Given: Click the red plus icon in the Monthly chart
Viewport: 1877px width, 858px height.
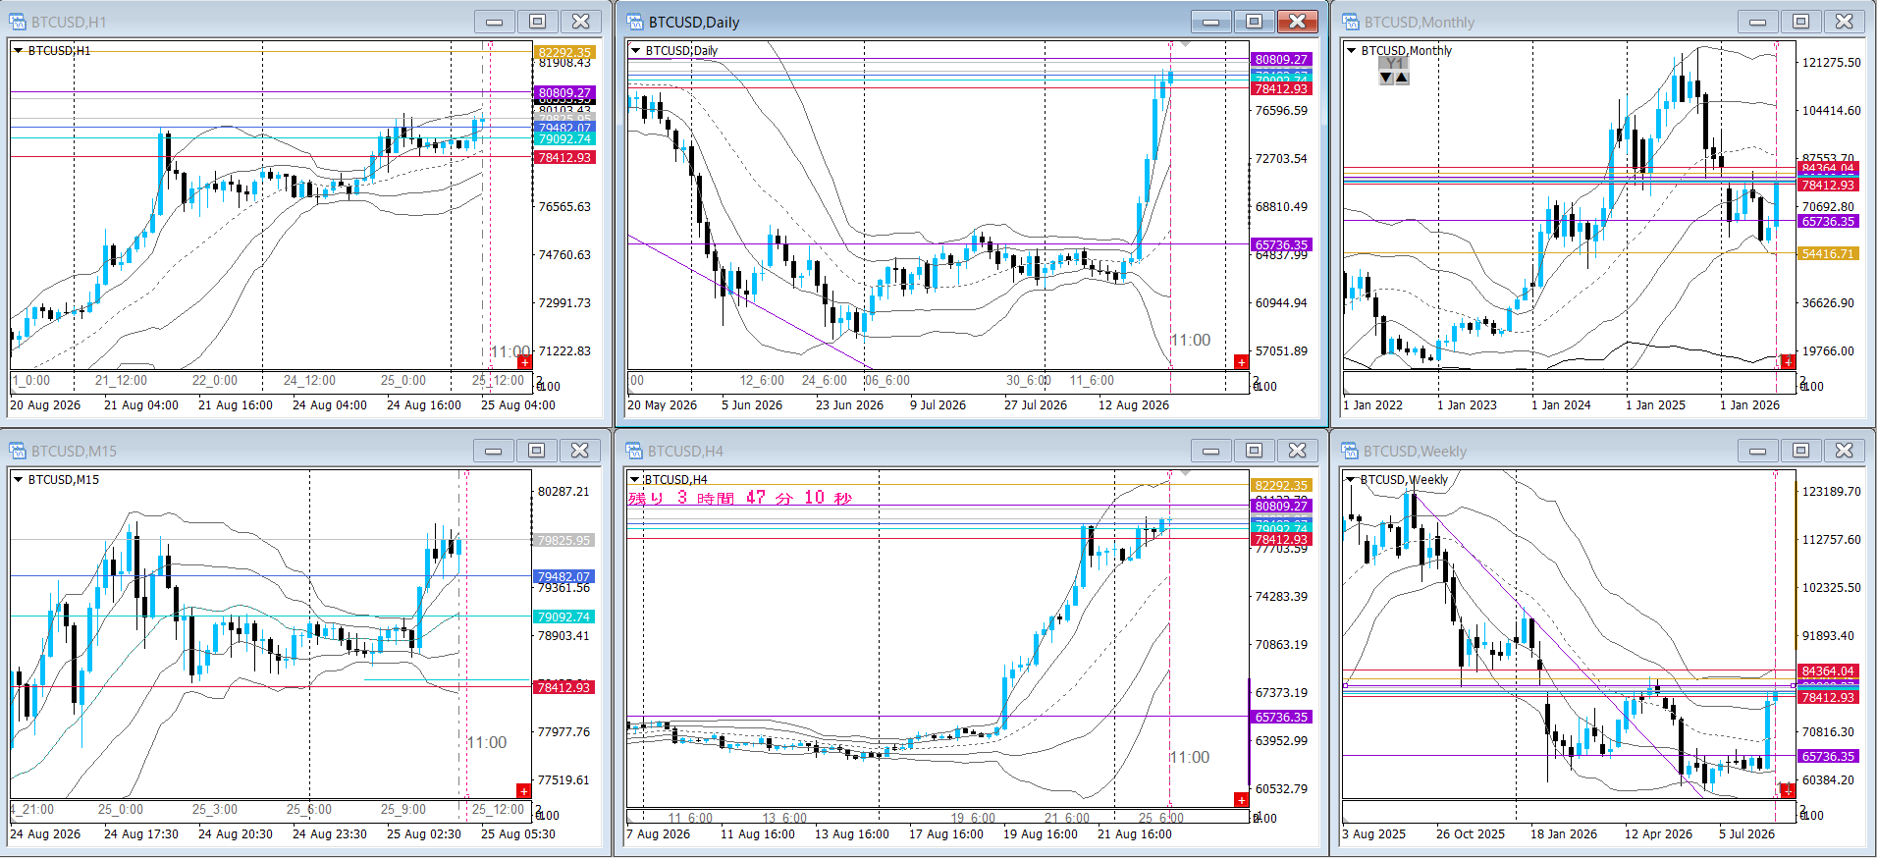Looking at the screenshot, I should [1788, 362].
